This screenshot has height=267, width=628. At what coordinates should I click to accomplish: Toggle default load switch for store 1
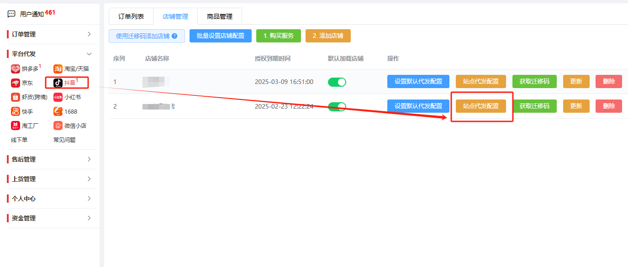[337, 82]
